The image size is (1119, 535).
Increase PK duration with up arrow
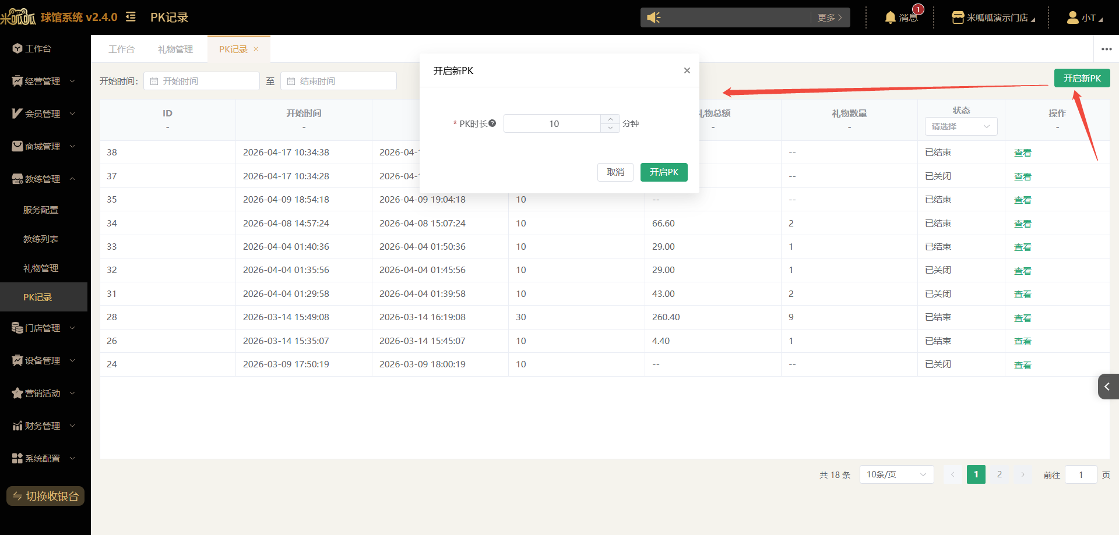coord(610,119)
